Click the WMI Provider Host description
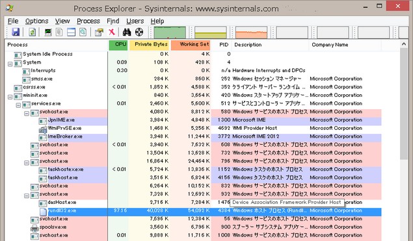 [254, 128]
